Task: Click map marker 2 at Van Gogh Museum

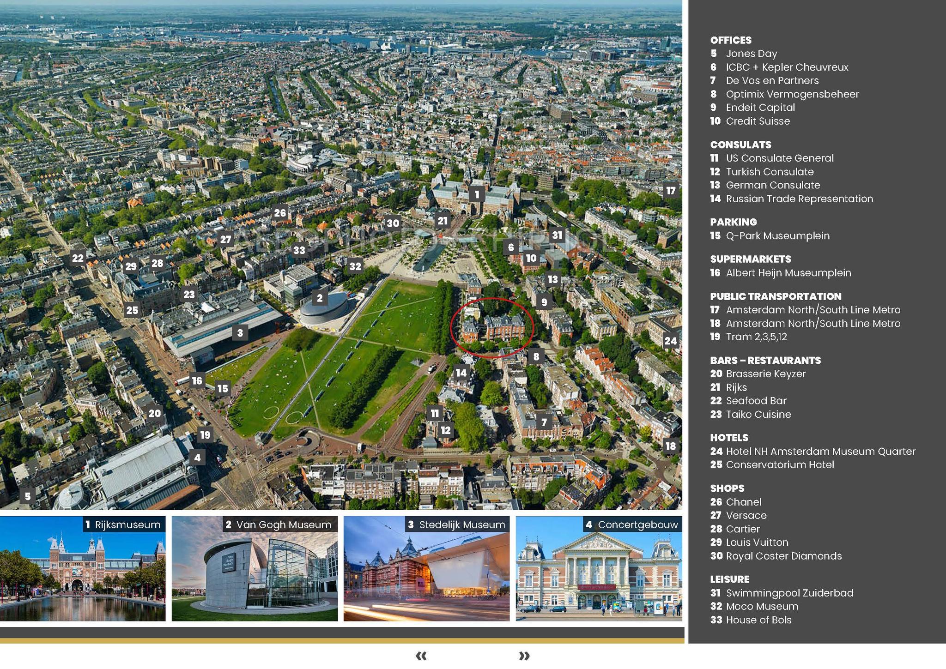Action: 320,298
